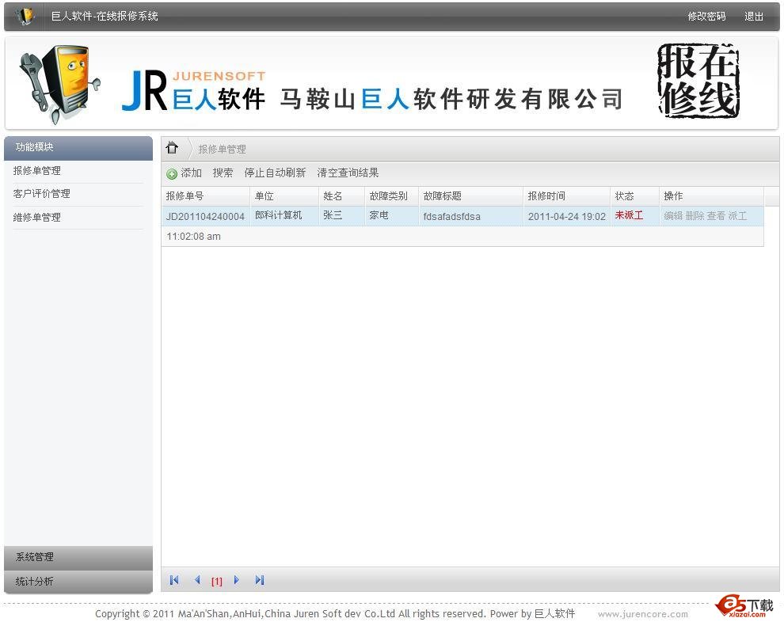Click the home icon in breadcrumb bar

coord(172,148)
